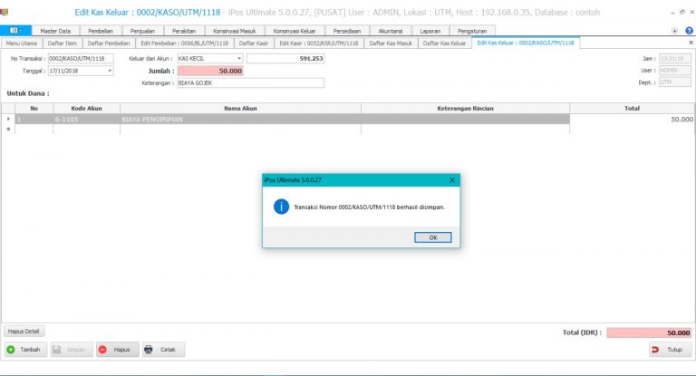This screenshot has height=376, width=696.
Task: Close the Edit Kas Keluar tab panel
Action: pos(691,43)
